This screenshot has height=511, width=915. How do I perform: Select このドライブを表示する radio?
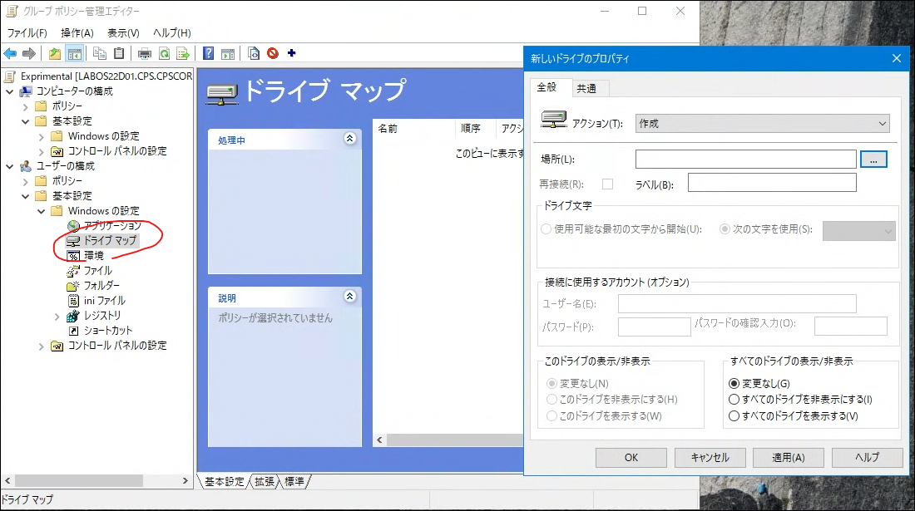coord(551,416)
